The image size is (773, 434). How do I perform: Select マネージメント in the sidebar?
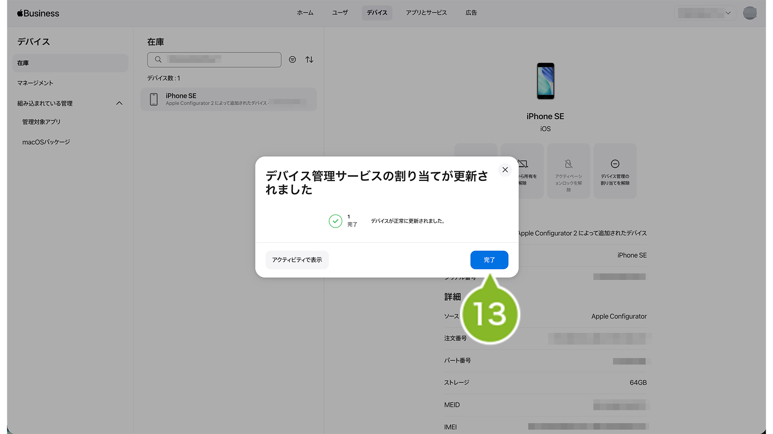coord(35,83)
